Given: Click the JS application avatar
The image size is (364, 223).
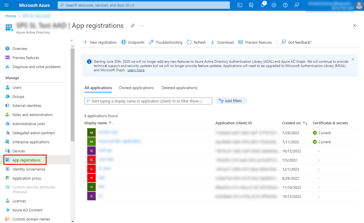Looking at the screenshot, I should [91, 196].
